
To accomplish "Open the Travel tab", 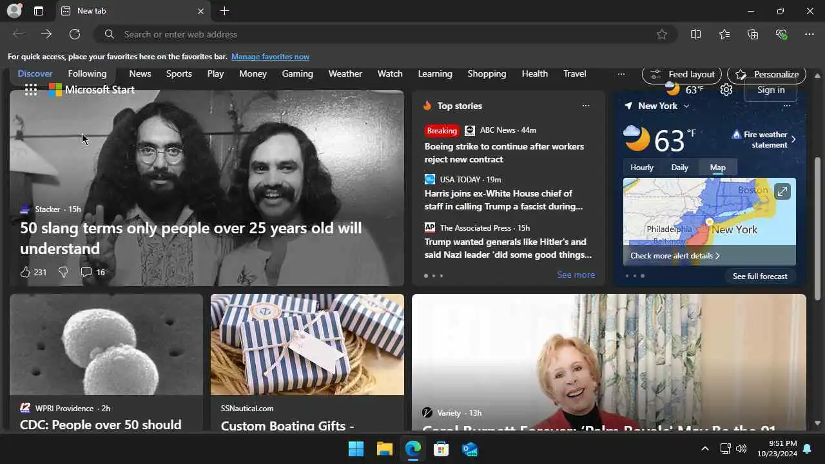I will click(574, 73).
